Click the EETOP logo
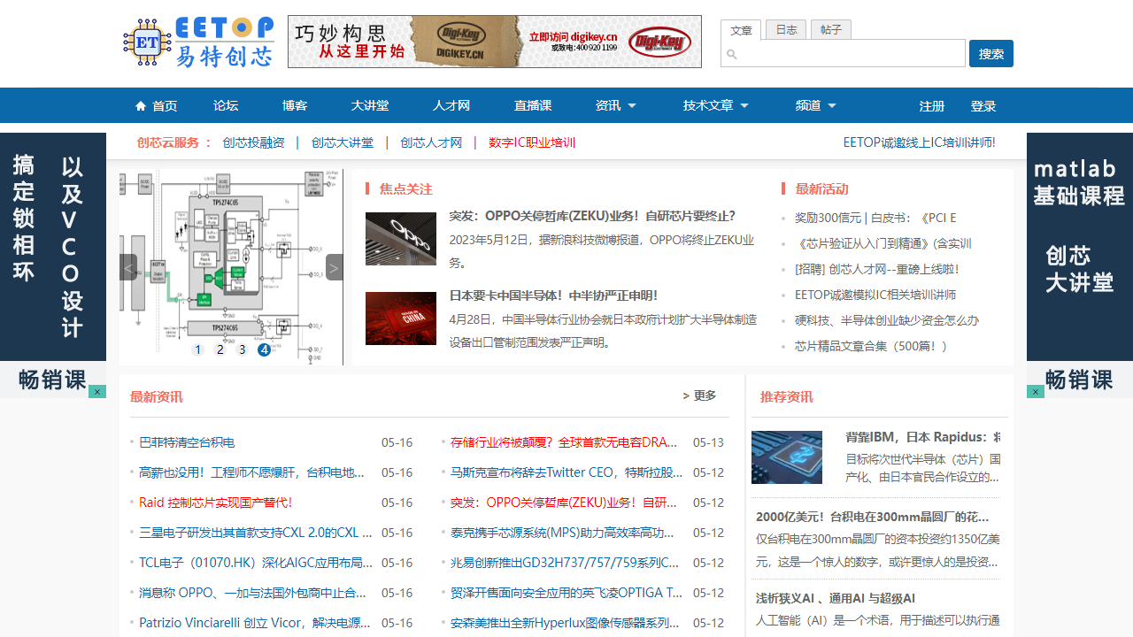This screenshot has height=637, width=1133. click(198, 42)
